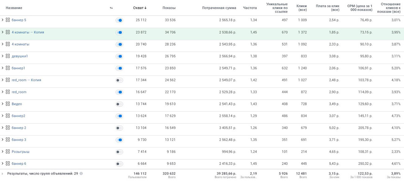This screenshot has width=404, height=185.
Task: Expand the баннер1 row chevron
Action: [x=3, y=68]
